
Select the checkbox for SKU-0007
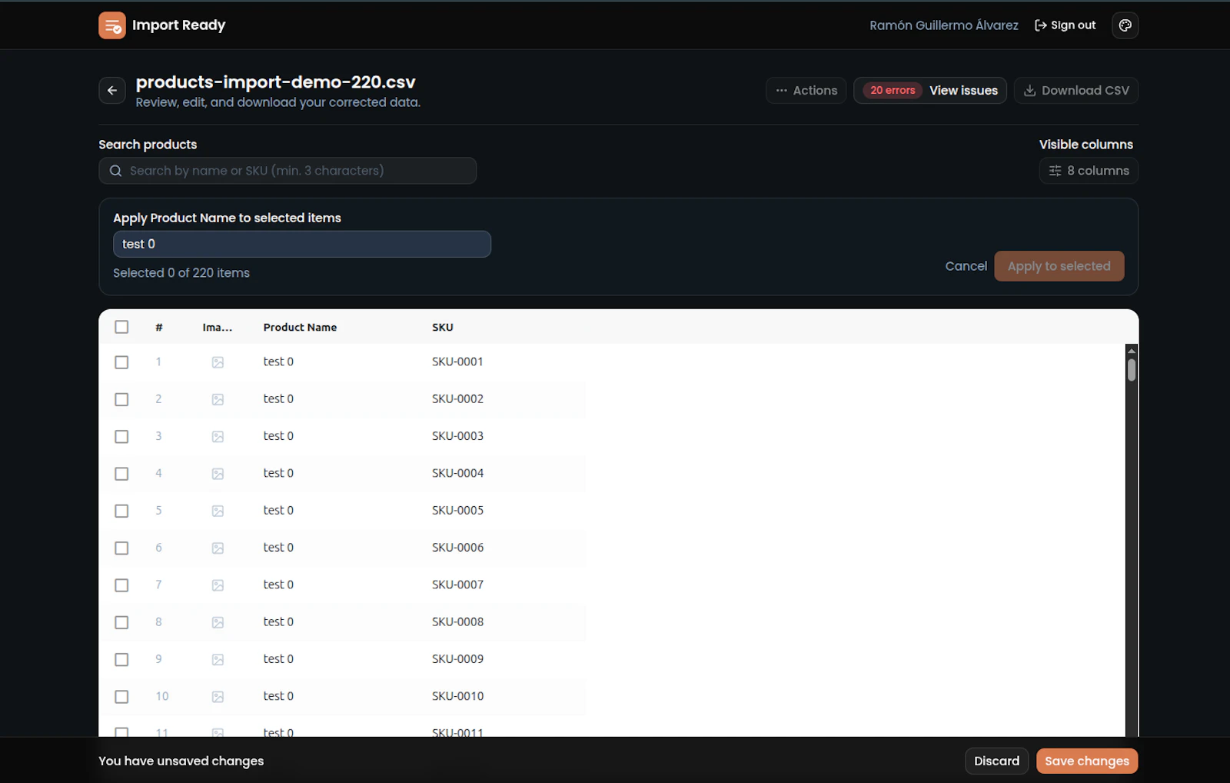click(x=121, y=585)
